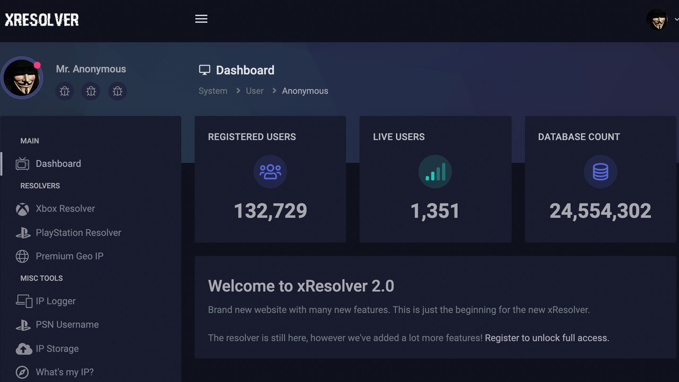Open Dashboard in the sidebar
This screenshot has height=382, width=679.
click(x=58, y=164)
